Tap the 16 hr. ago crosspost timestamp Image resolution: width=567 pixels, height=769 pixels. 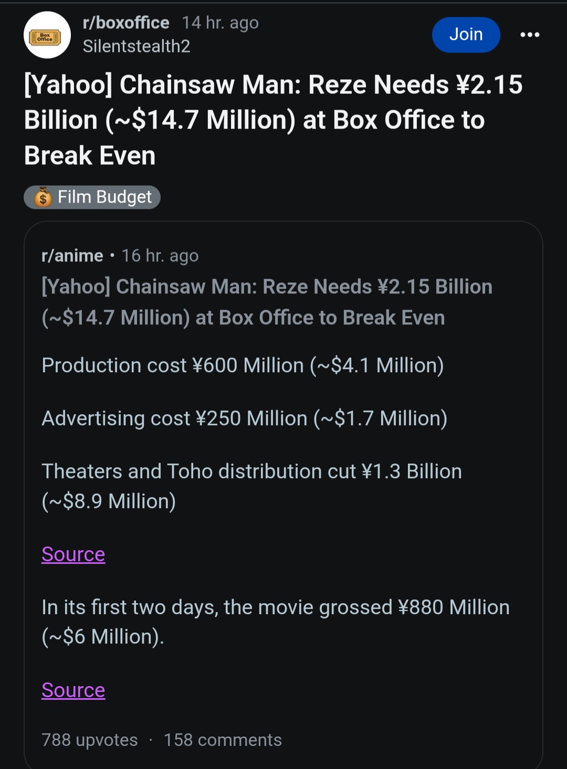click(x=160, y=256)
